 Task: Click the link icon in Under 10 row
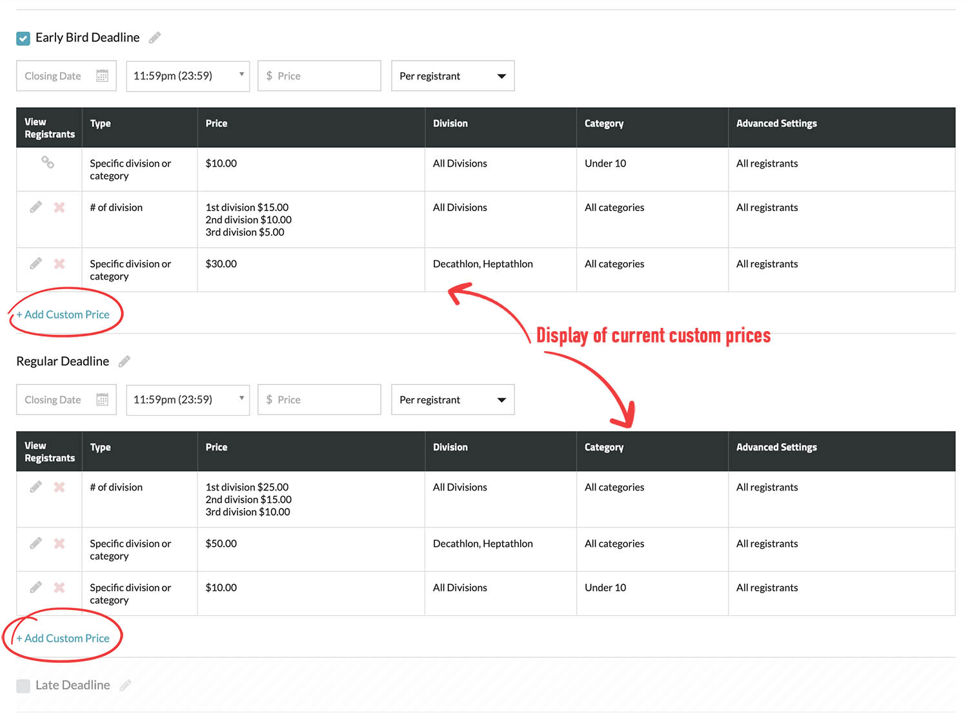tap(48, 163)
